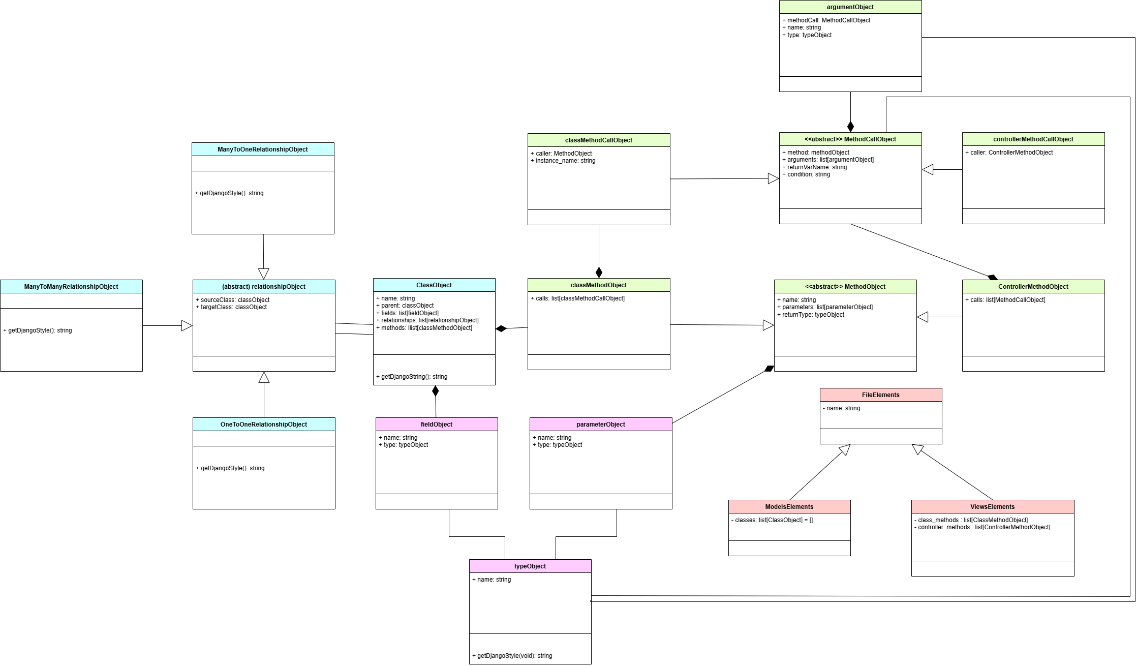Select the typeObject class header
Screen dimensions: 1136x666
pyautogui.click(x=530, y=566)
